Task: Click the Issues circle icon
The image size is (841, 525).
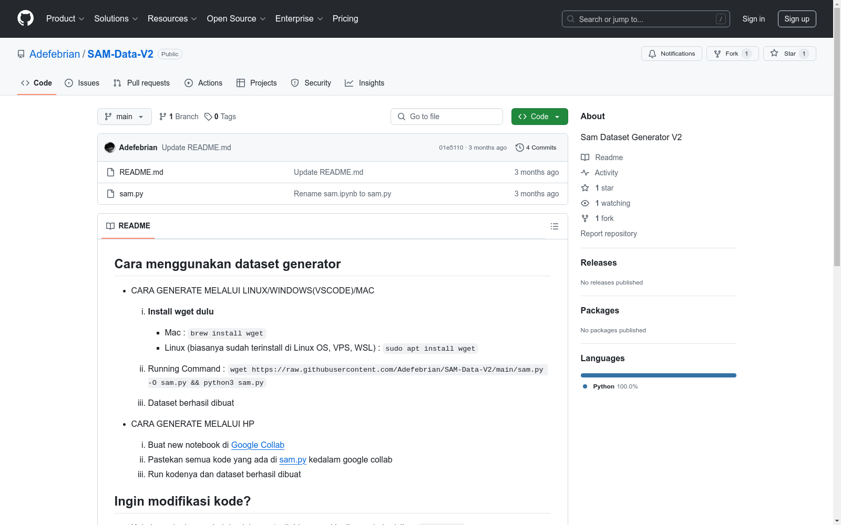Action: tap(69, 83)
